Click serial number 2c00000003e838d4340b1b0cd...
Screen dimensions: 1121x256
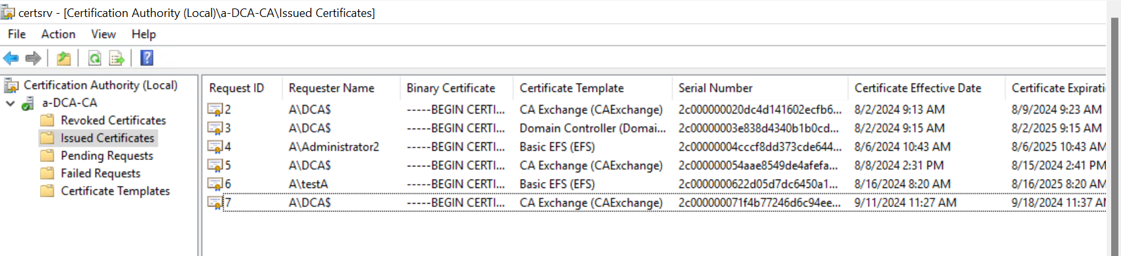click(x=759, y=129)
